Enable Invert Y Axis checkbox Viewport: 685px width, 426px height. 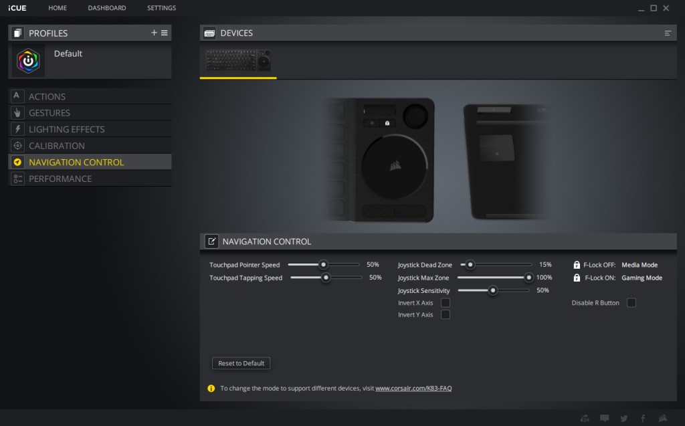click(x=445, y=314)
